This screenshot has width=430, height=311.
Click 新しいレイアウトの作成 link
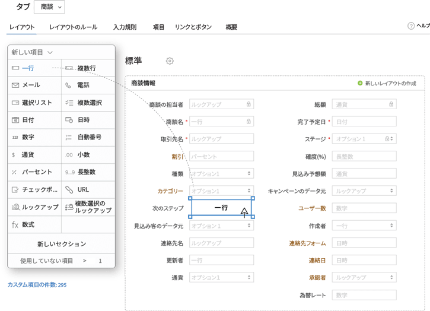tap(390, 84)
